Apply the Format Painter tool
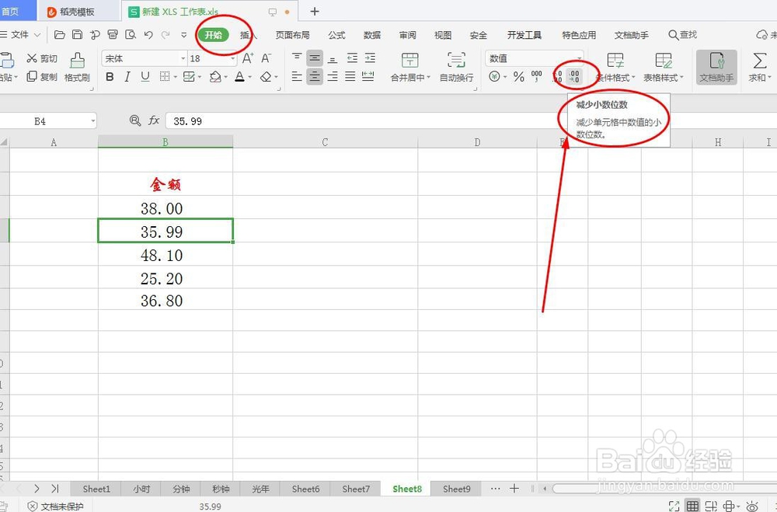 tap(77, 68)
